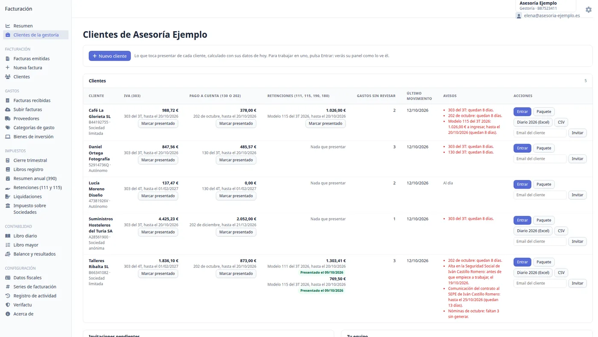Image resolution: width=598 pixels, height=337 pixels.
Task: Click the calendar icon for Resumen anual (390)
Action: 8,179
